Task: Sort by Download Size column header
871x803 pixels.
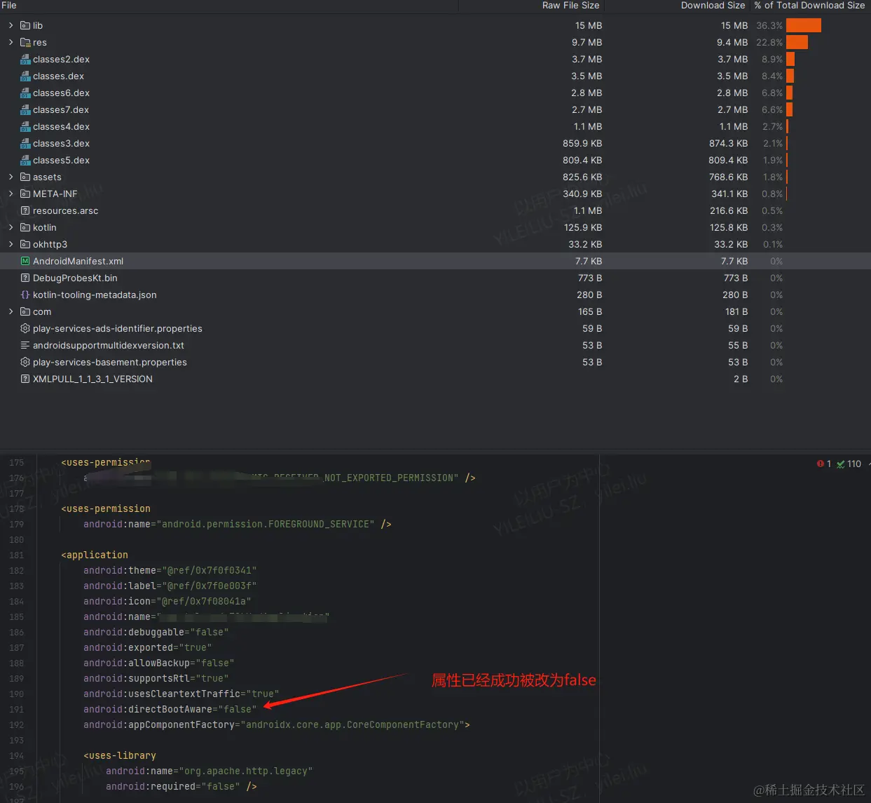Action: 713,5
